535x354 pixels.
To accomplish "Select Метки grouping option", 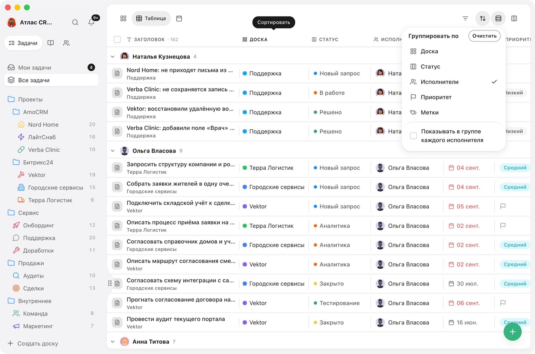I will pyautogui.click(x=454, y=112).
